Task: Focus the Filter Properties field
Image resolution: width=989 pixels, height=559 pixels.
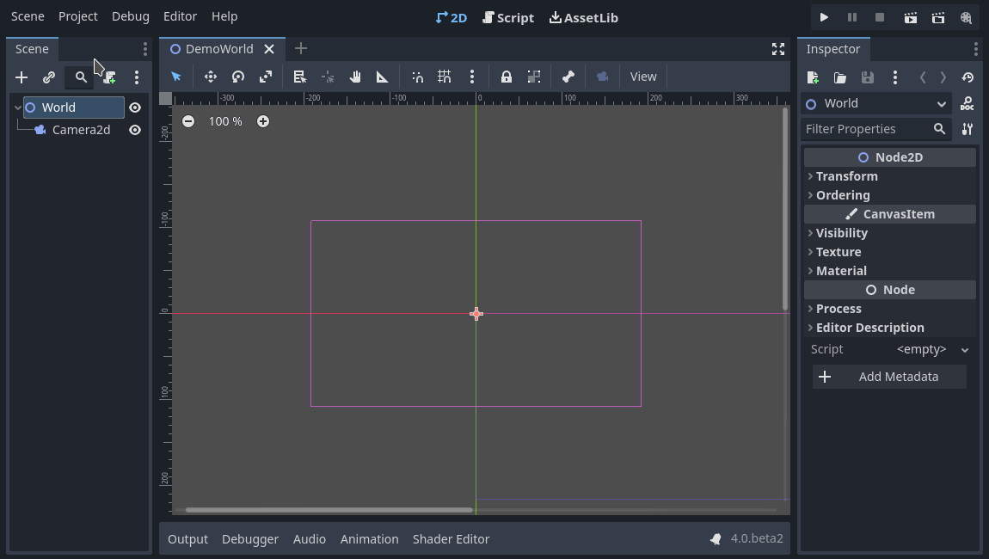Action: (876, 129)
